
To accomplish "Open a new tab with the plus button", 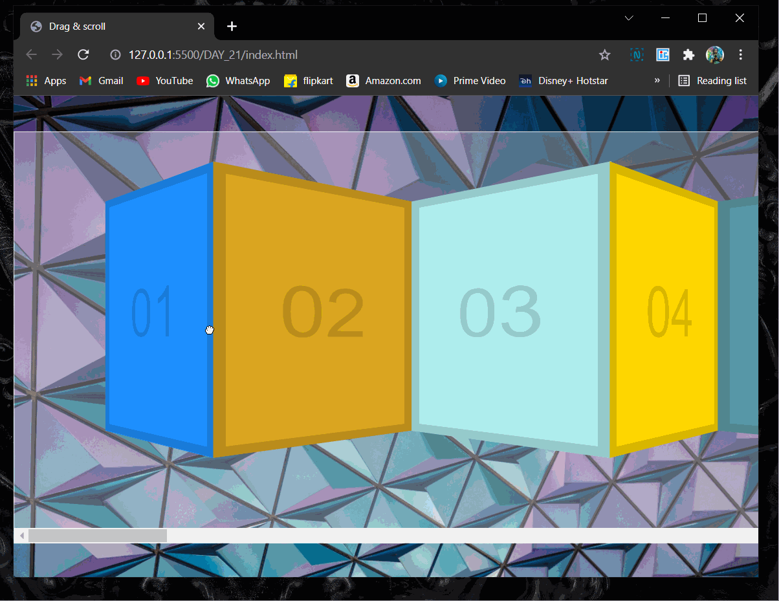I will 232,27.
